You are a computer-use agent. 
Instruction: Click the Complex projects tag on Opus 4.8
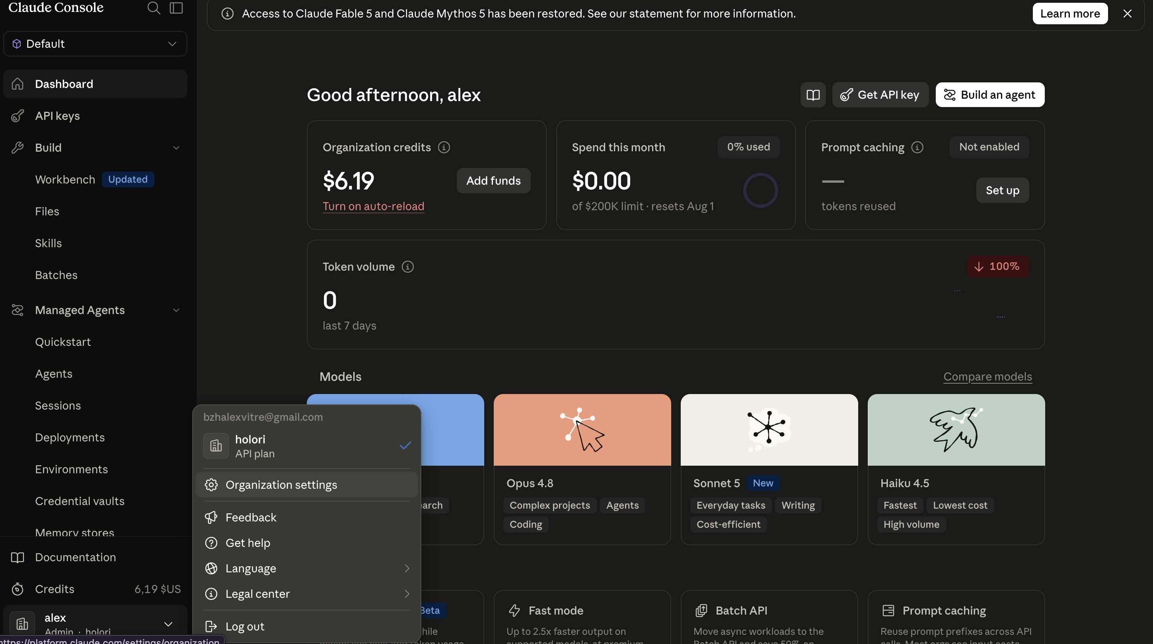(550, 505)
